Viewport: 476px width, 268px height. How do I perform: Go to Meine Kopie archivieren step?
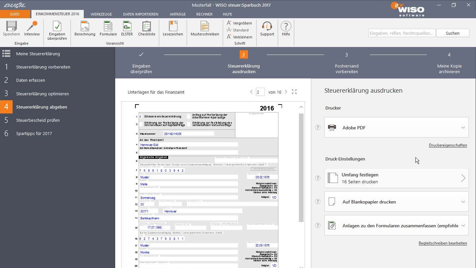(x=449, y=63)
